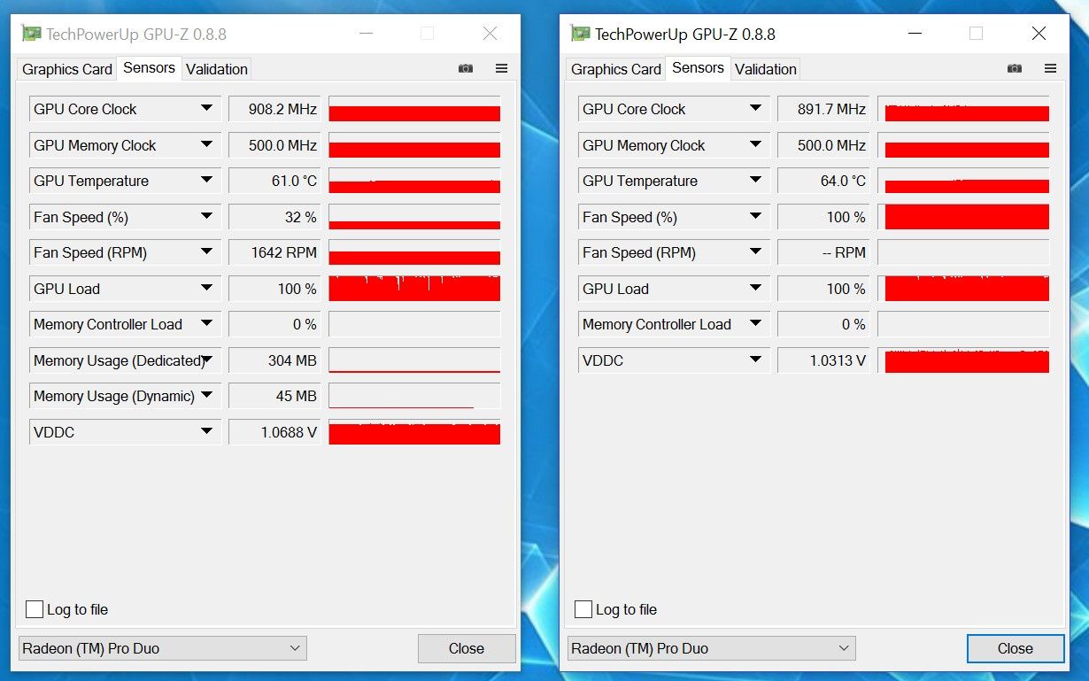This screenshot has width=1089, height=681.
Task: Click 304 MB dedicated memory value
Action: coord(275,360)
